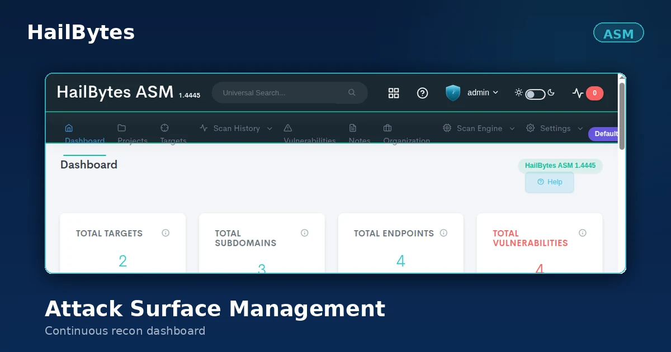Viewport: 671px width, 352px height.
Task: Expand the Settings menu chevron
Action: [580, 129]
